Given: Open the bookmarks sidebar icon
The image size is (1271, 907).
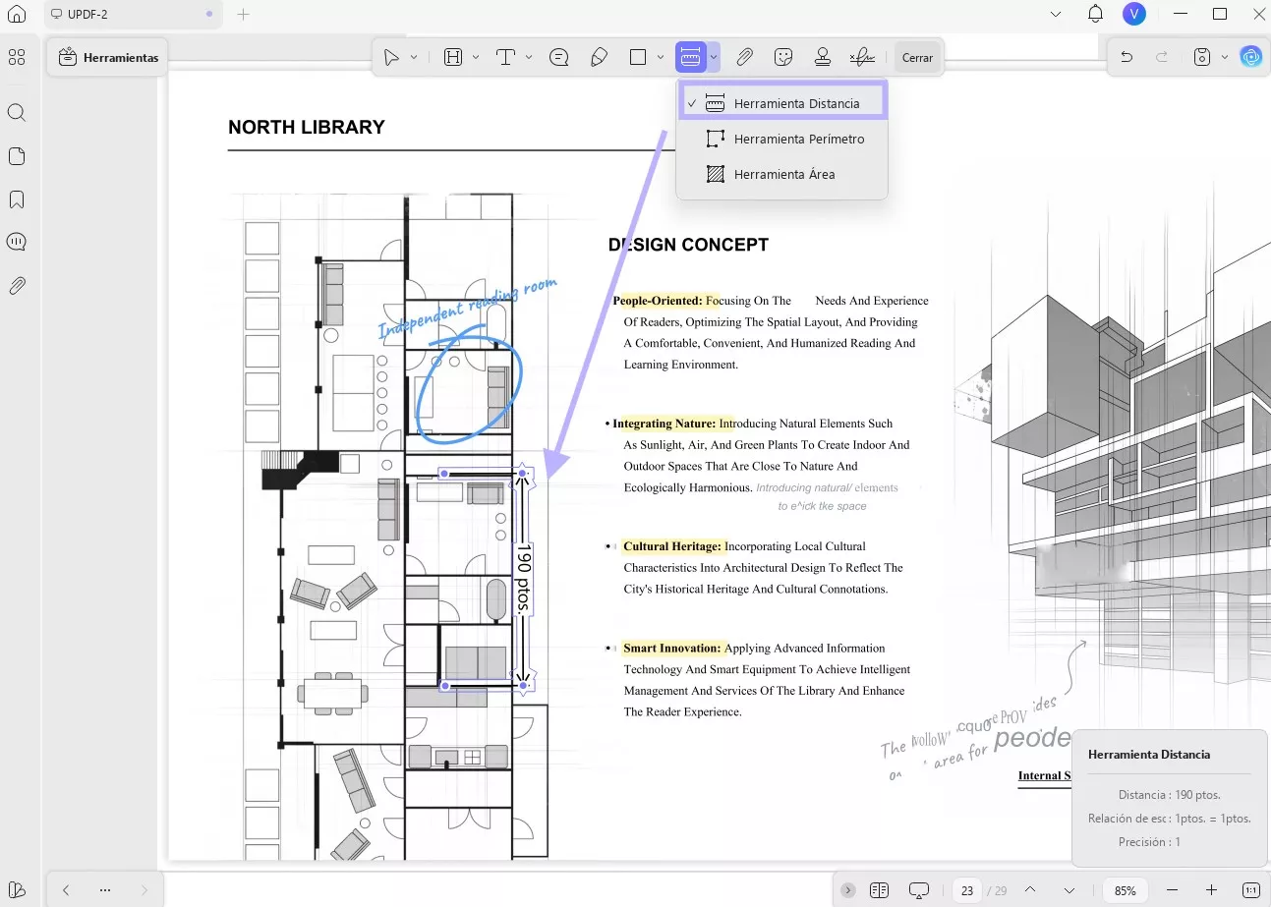Looking at the screenshot, I should 17,199.
